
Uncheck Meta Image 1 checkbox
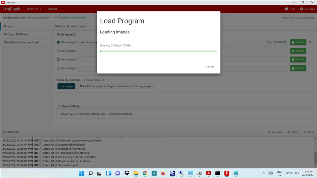point(58,42)
